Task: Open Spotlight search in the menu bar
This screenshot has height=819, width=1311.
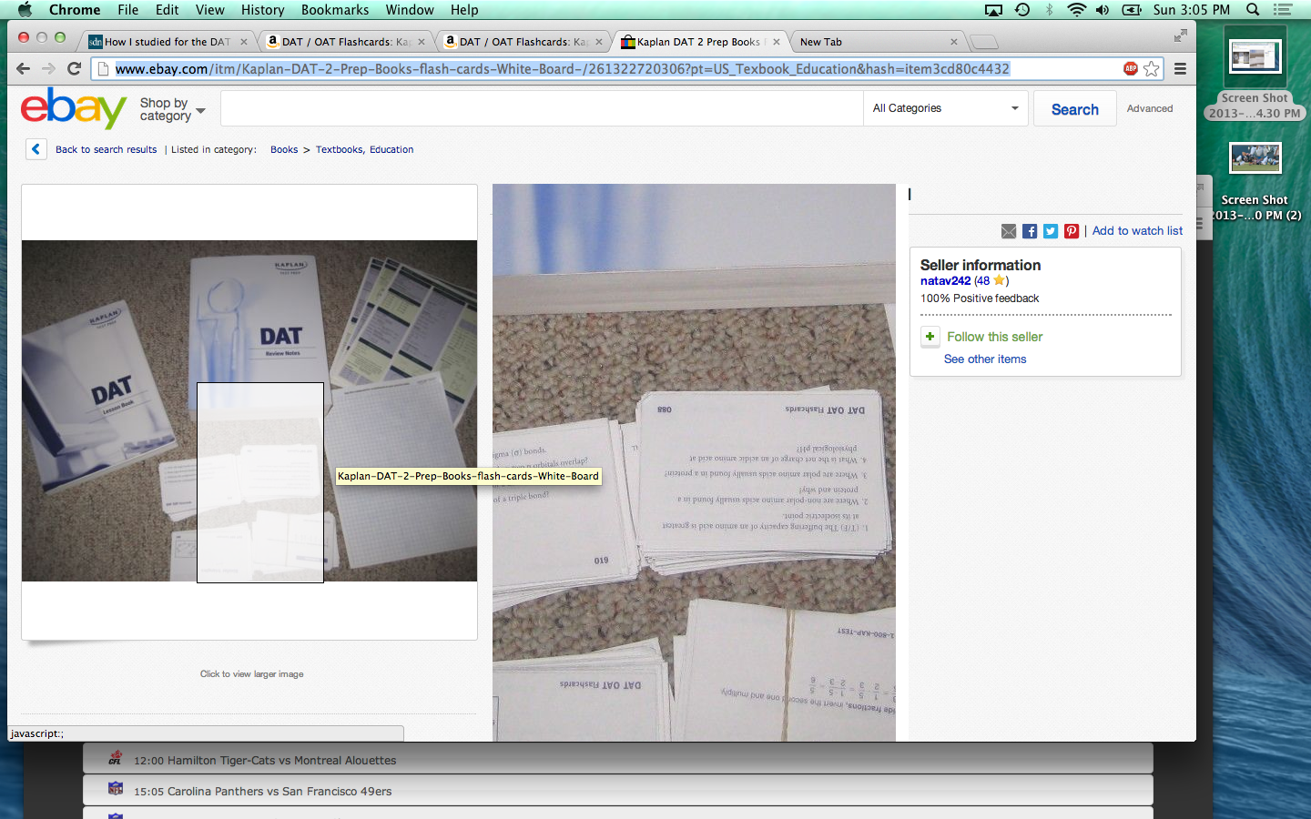Action: click(1253, 10)
